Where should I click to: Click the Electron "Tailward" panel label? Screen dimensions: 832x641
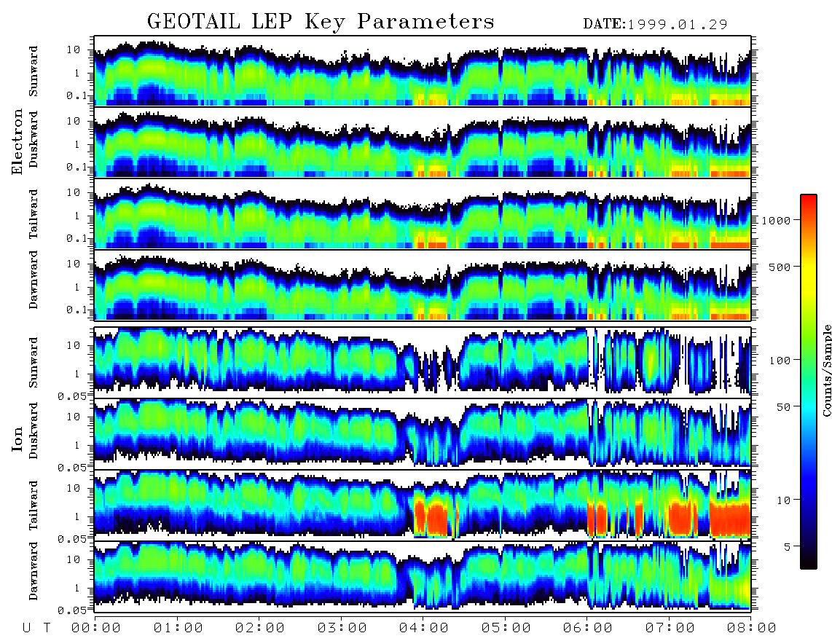click(34, 214)
